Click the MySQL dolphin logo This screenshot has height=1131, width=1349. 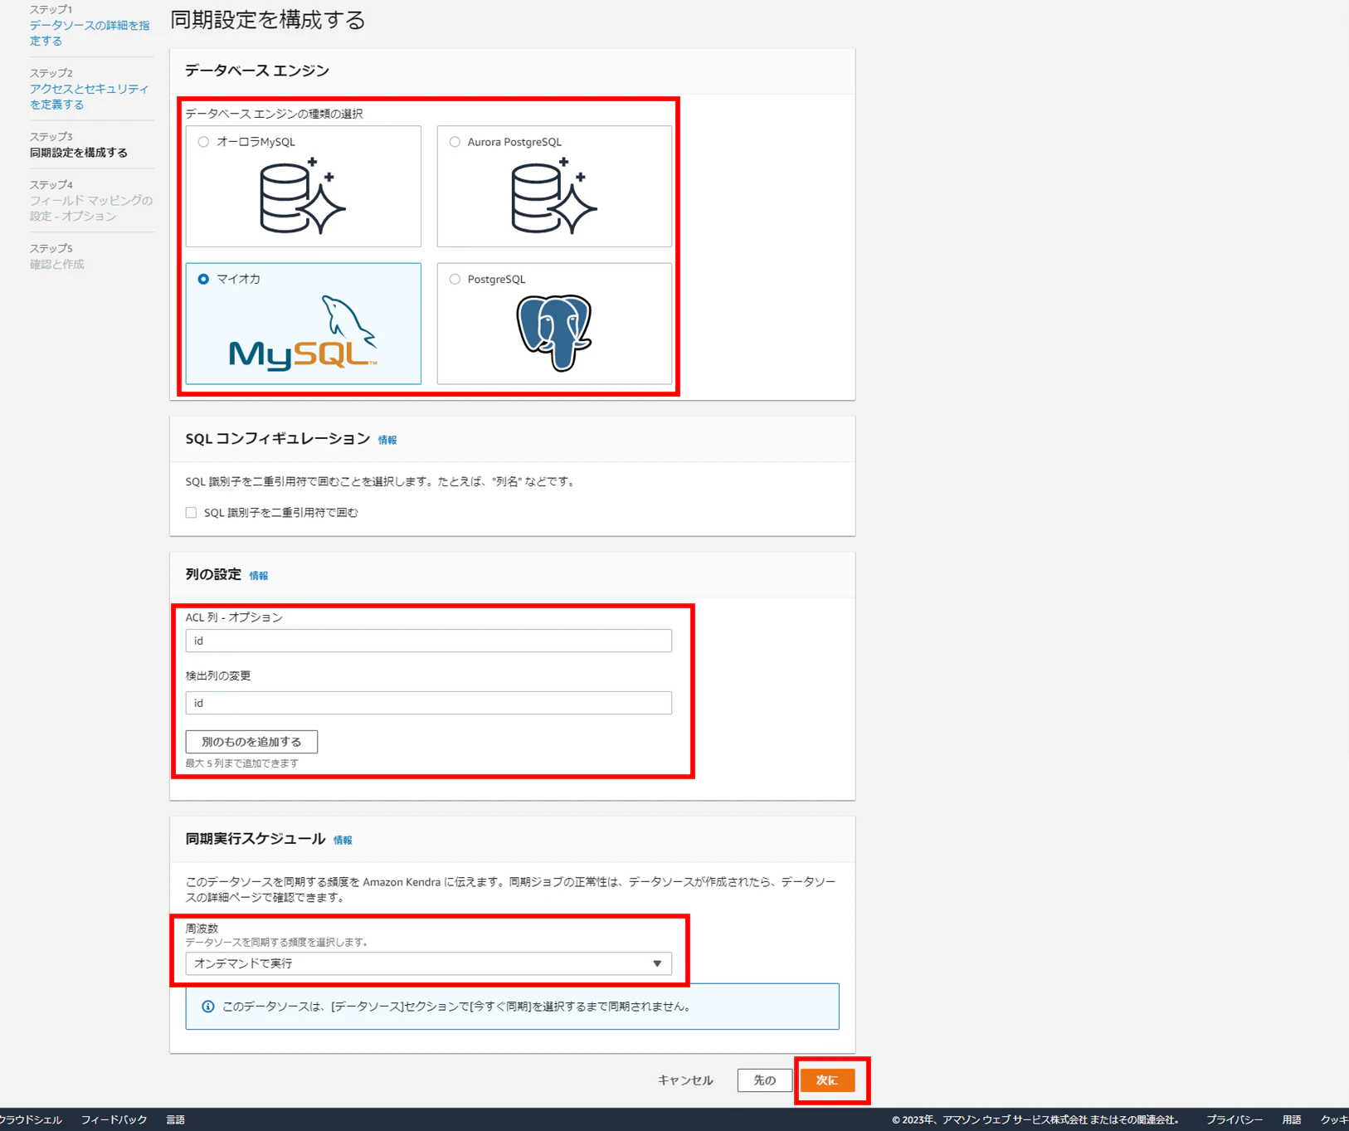pyautogui.click(x=303, y=332)
